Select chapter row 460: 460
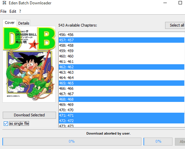The image size is (185, 149). click(122, 56)
